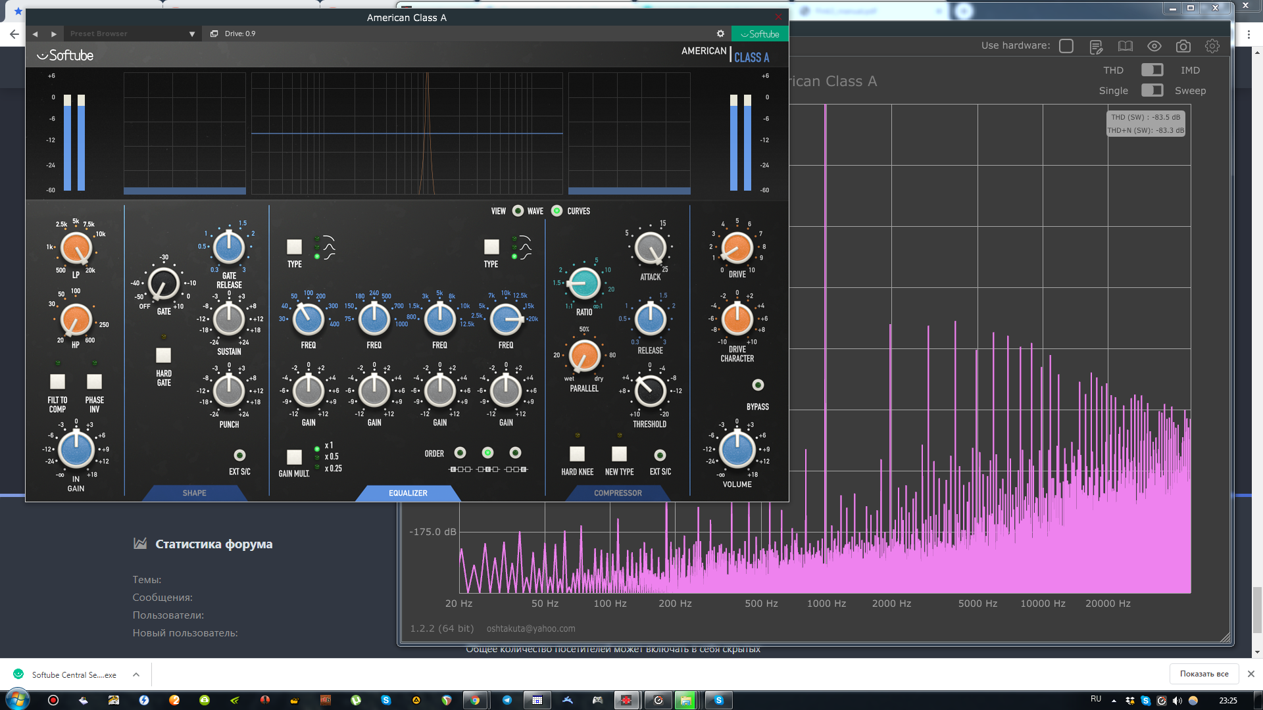Click the GAIN MULT button

click(x=294, y=457)
